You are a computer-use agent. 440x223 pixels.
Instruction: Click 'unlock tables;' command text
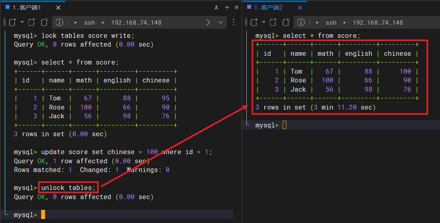coord(68,188)
